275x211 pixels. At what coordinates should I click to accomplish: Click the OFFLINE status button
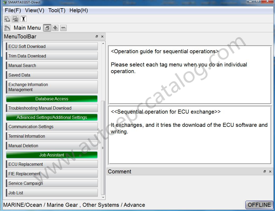coord(259,205)
